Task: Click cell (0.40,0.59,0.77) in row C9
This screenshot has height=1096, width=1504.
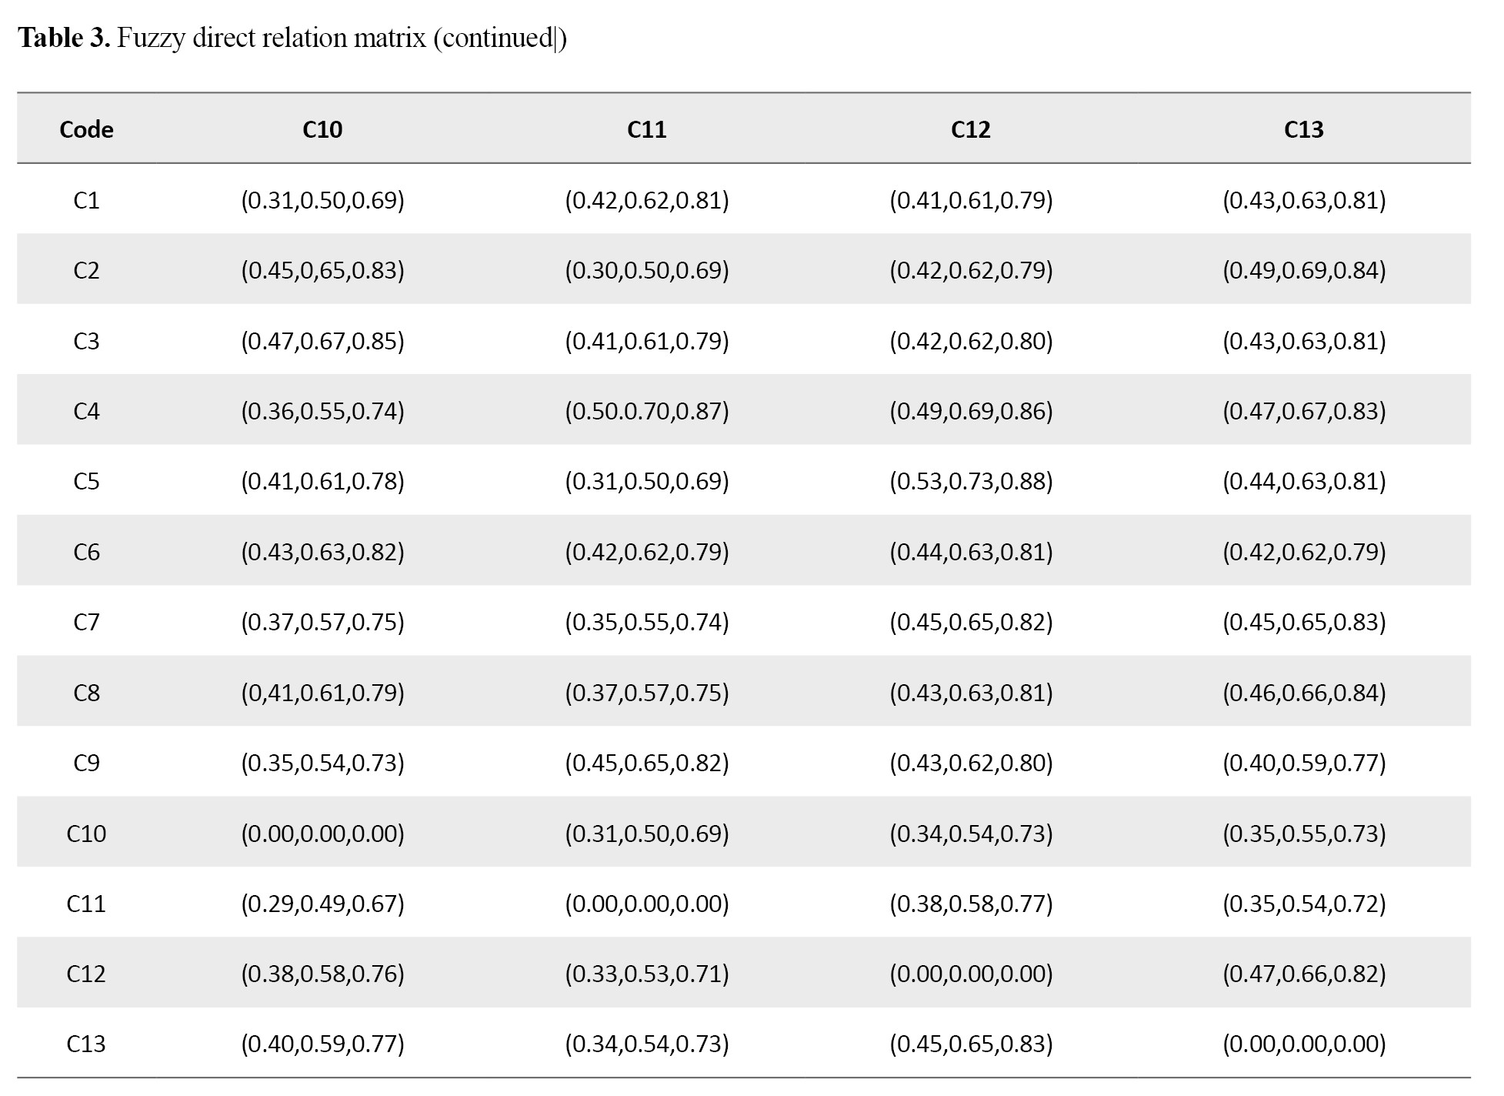Action: tap(1304, 763)
